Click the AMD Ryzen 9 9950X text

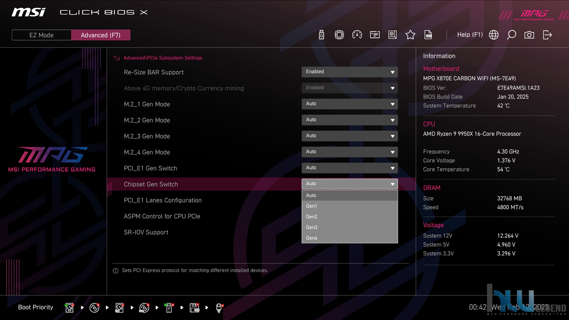coord(472,134)
